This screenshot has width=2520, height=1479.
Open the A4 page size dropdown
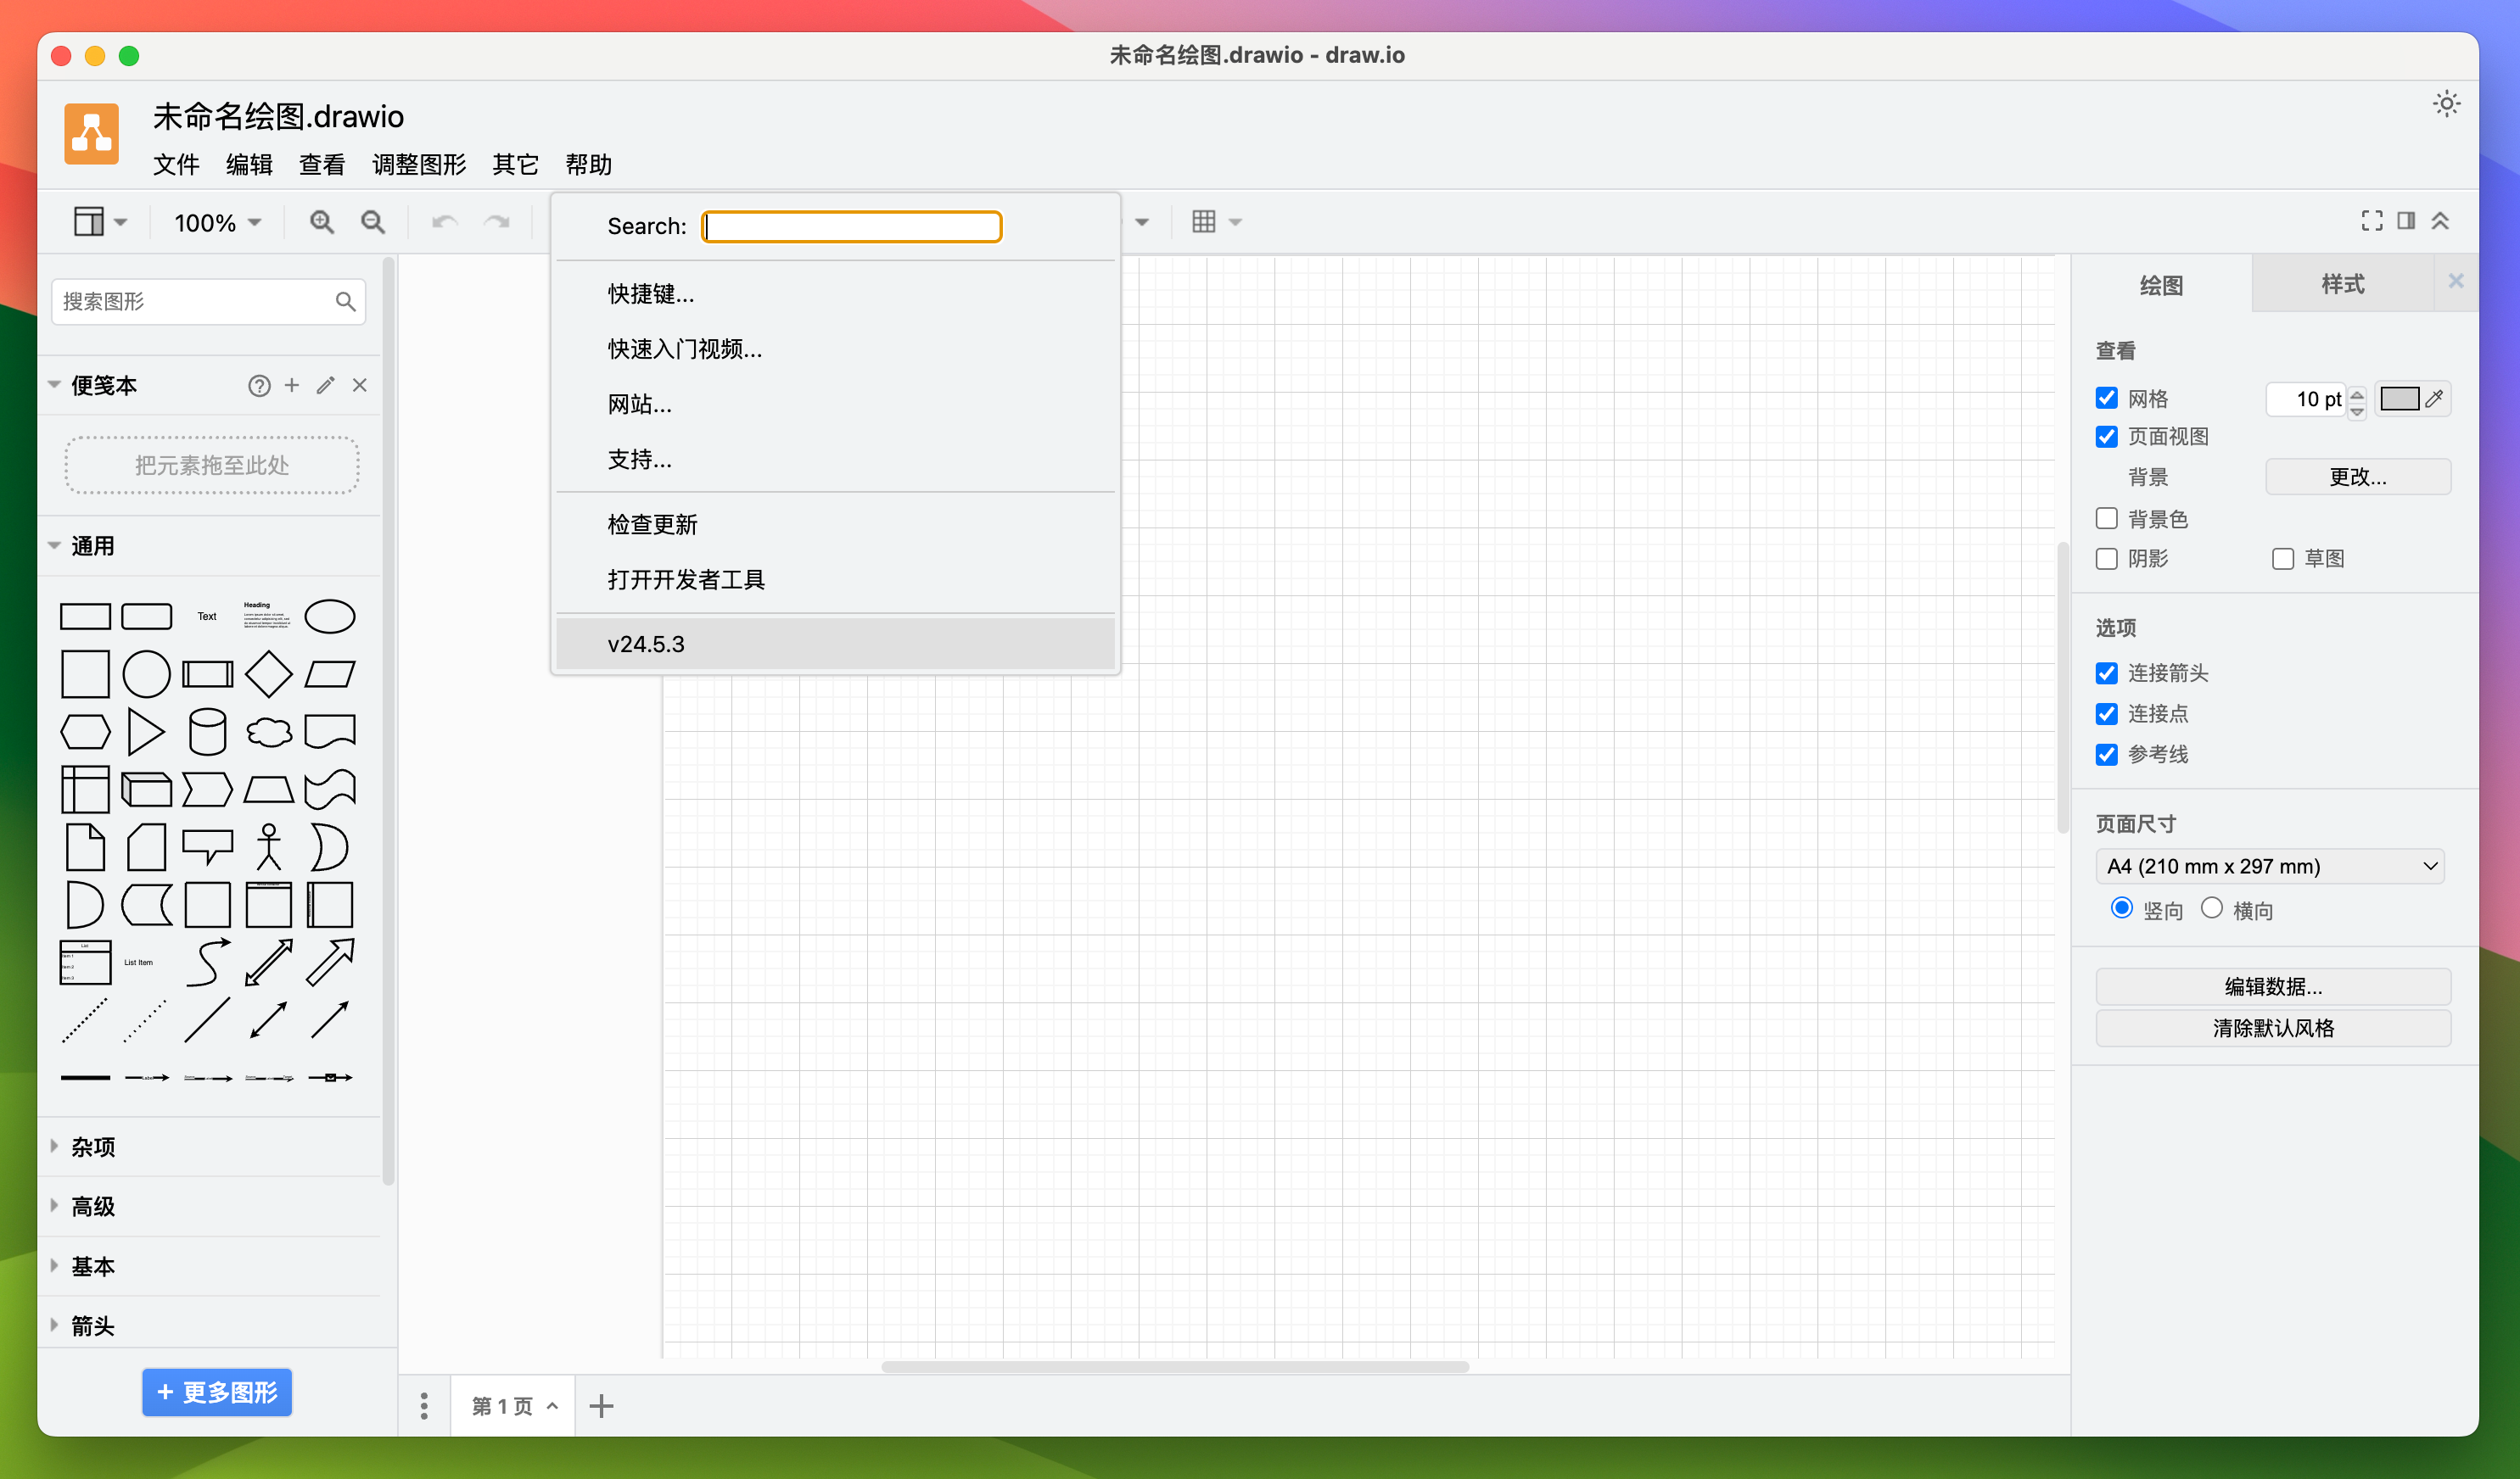coord(2270,867)
